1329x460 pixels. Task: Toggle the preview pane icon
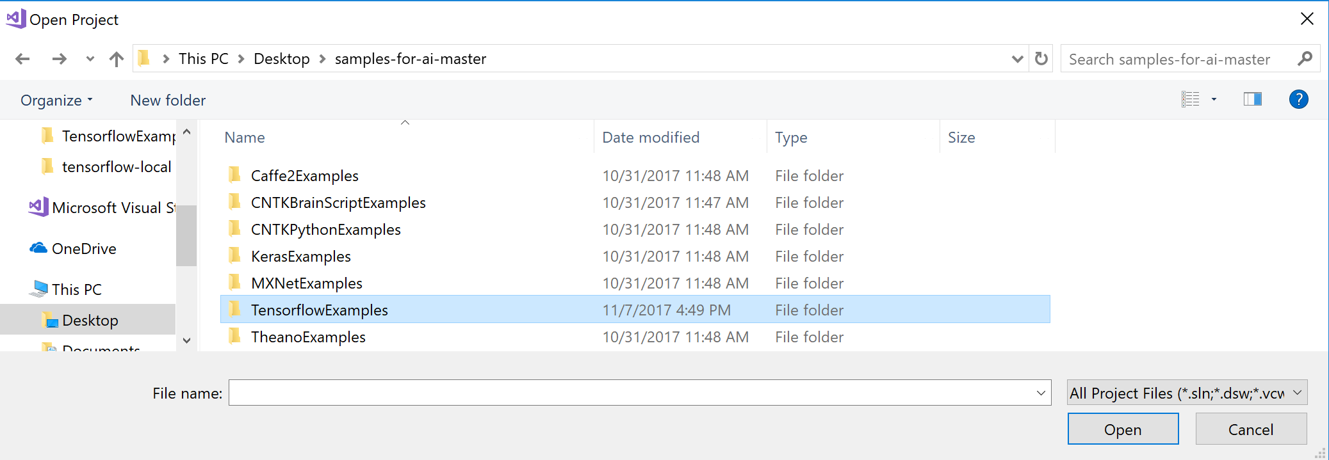click(x=1252, y=99)
